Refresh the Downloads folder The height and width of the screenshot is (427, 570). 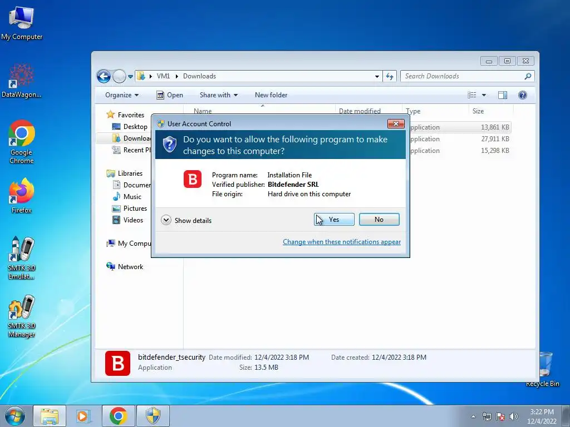390,76
